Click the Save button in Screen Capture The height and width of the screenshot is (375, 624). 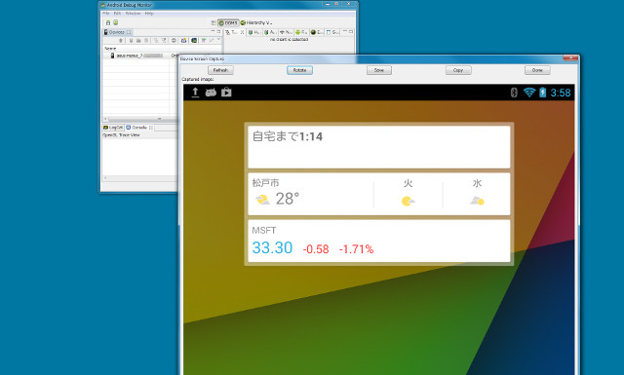pos(379,70)
